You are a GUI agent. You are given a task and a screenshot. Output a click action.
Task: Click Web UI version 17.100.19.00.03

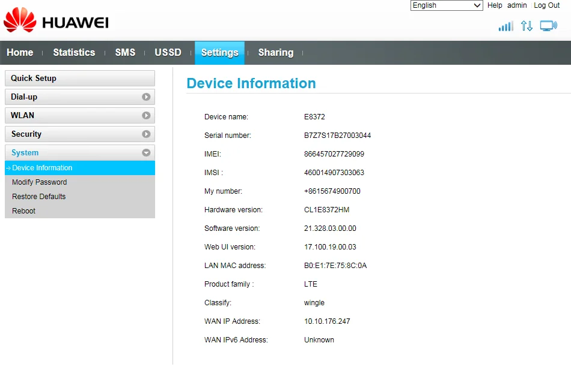pos(330,247)
